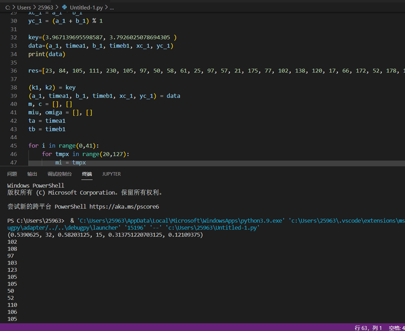Switch to the JUPYTER panel tab
Viewport: 405px width, 331px height.
(x=111, y=174)
